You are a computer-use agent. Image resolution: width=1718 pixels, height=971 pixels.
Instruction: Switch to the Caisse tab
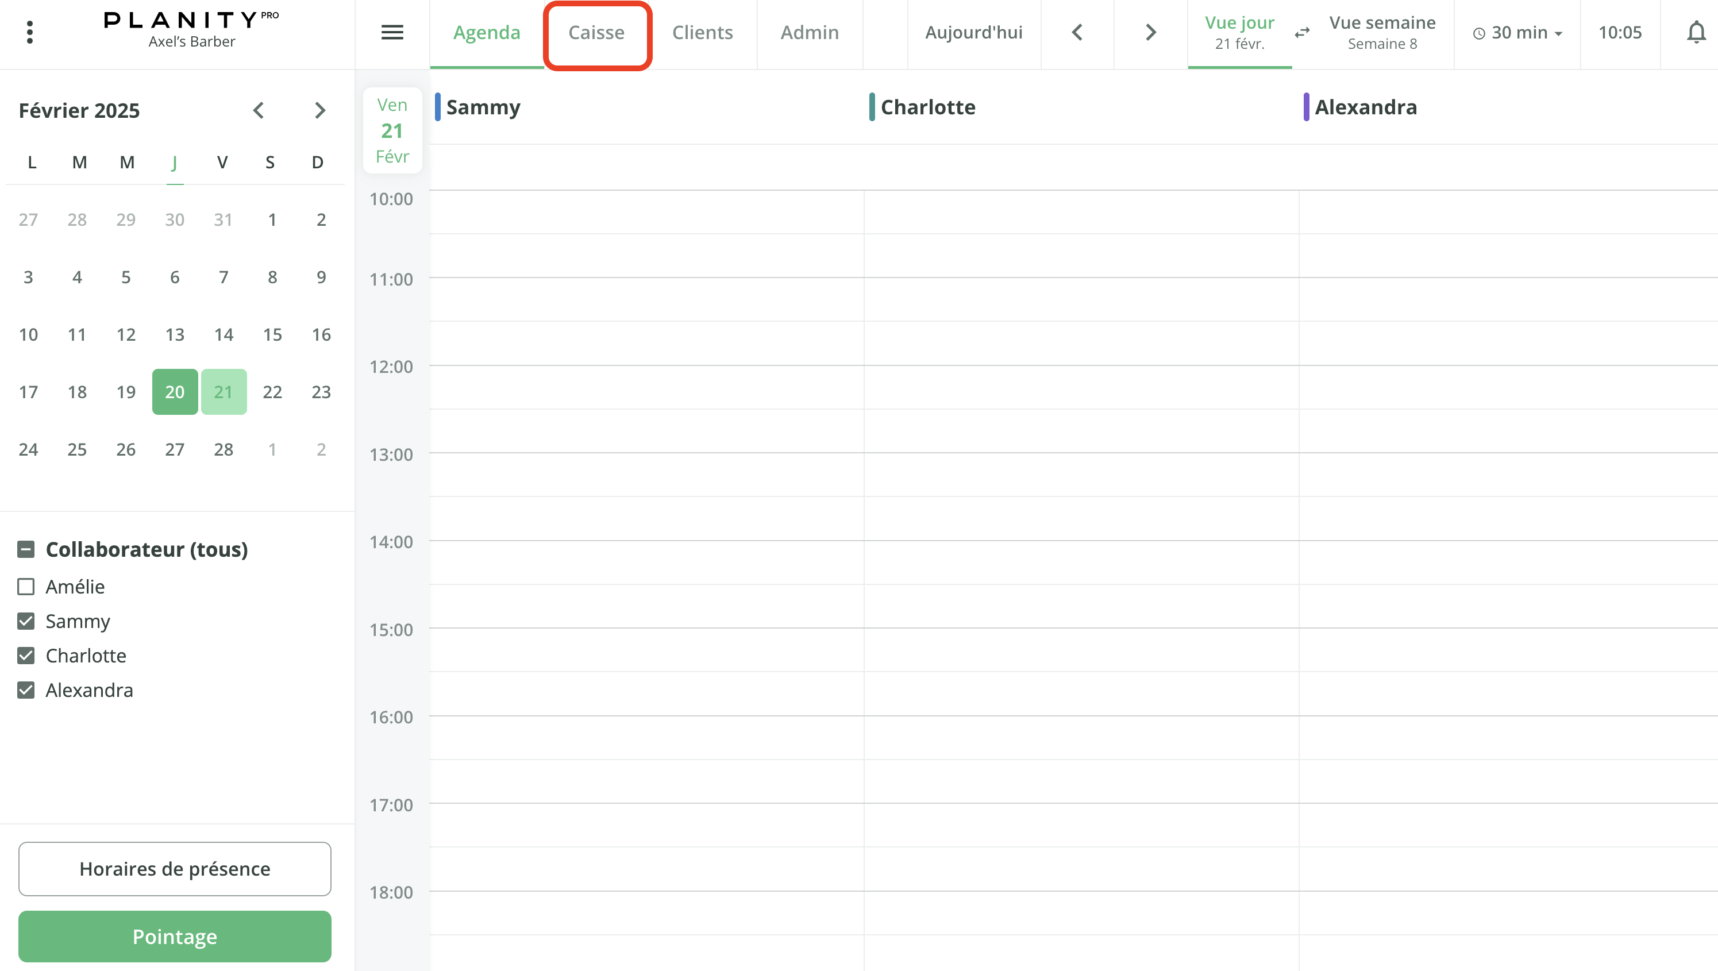pos(596,33)
